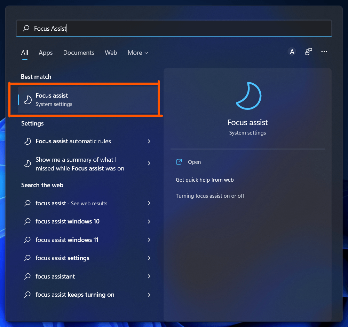Click the account avatar letter A icon
The height and width of the screenshot is (327, 348).
pos(292,52)
